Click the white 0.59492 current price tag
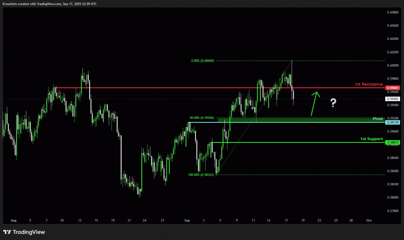 393,99
